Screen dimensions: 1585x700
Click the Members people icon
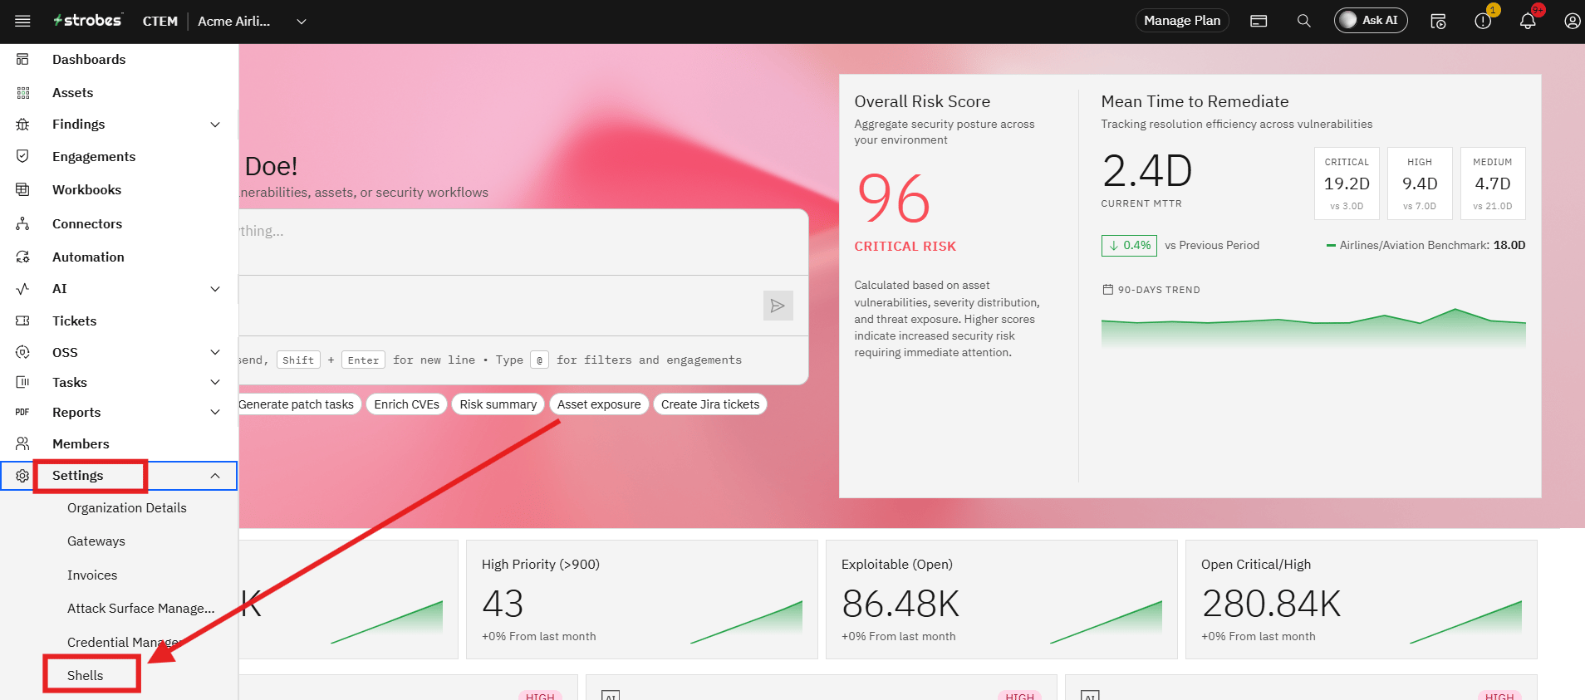(22, 443)
